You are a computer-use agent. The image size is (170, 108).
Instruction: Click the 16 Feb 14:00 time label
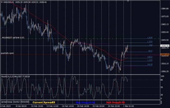pyautogui.click(x=68, y=106)
